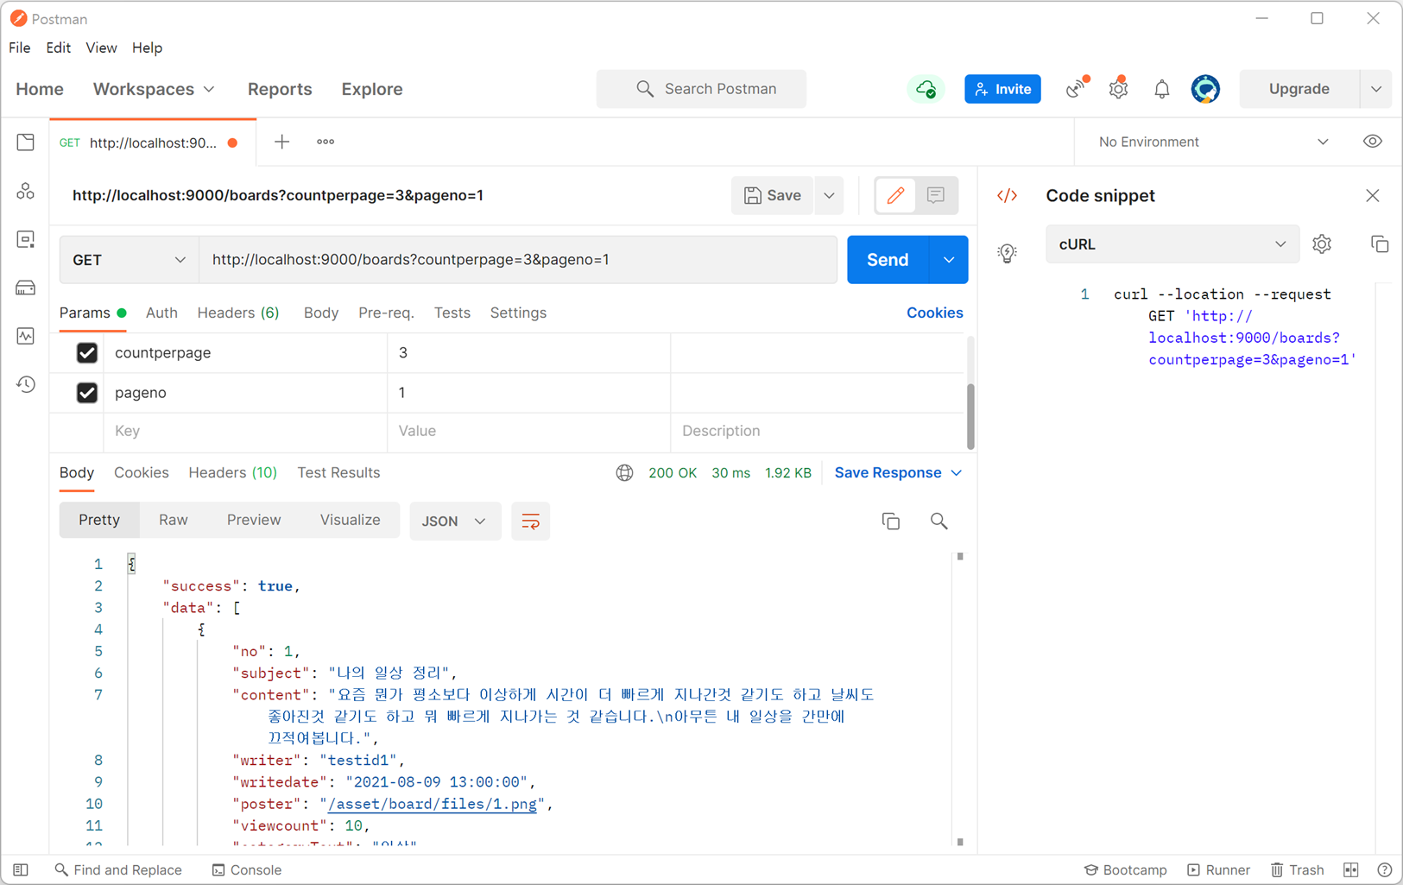Open the No Environment selector
This screenshot has height=885, width=1403.
point(1213,142)
